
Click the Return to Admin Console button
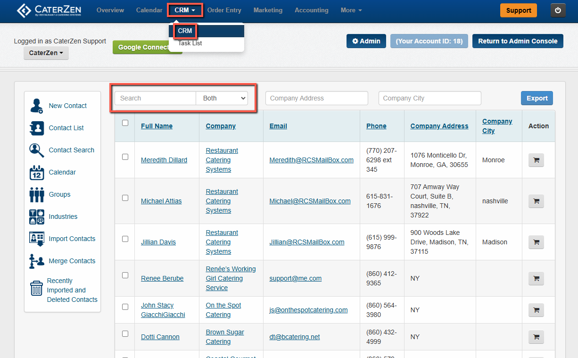click(x=518, y=41)
